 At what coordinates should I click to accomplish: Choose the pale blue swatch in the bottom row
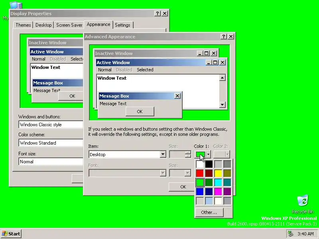[x=209, y=201]
